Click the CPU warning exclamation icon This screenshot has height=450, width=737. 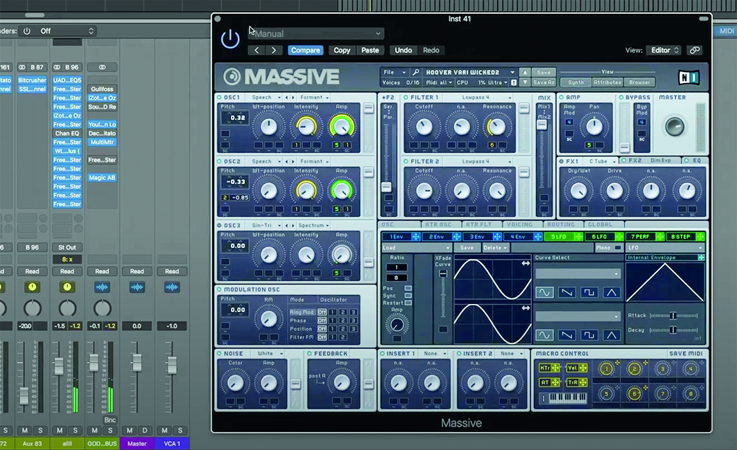pos(514,82)
